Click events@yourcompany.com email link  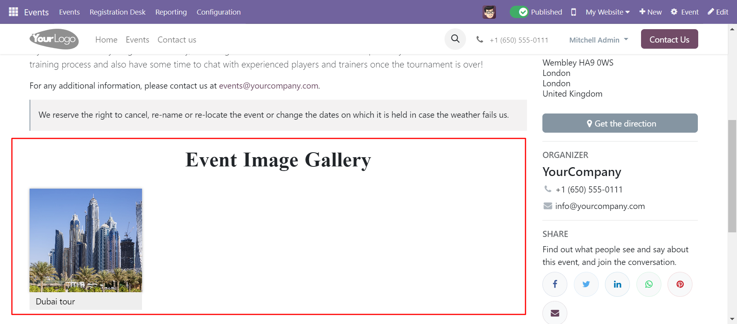tap(268, 86)
